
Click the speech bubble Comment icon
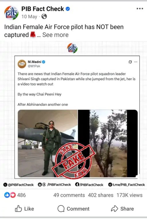point(61,209)
